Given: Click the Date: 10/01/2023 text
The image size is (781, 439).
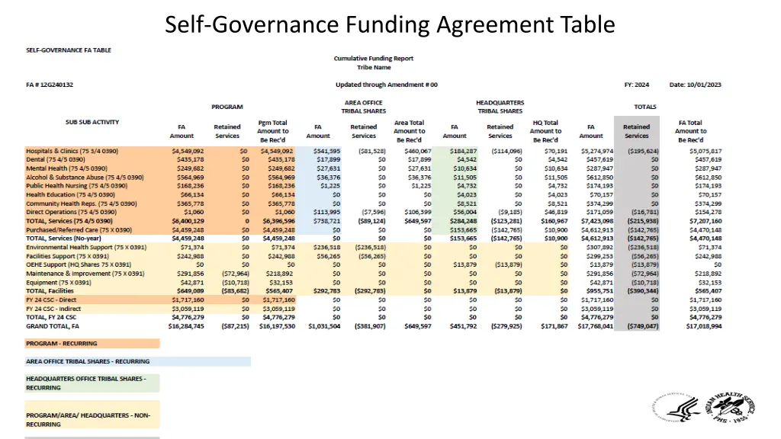Looking at the screenshot, I should [696, 85].
